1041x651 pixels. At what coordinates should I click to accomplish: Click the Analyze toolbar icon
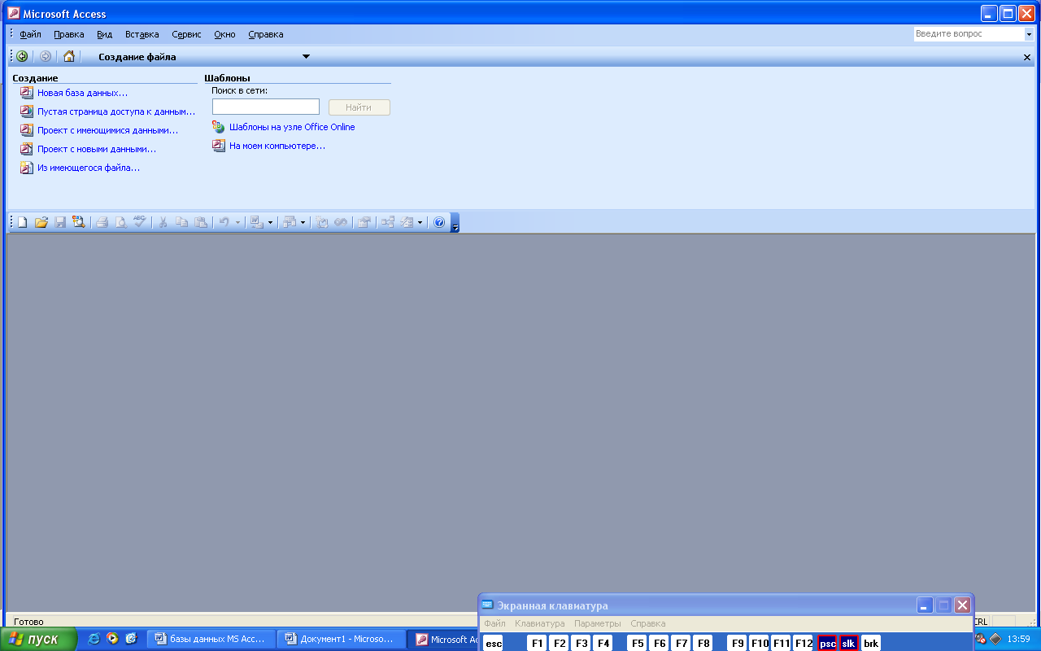289,222
